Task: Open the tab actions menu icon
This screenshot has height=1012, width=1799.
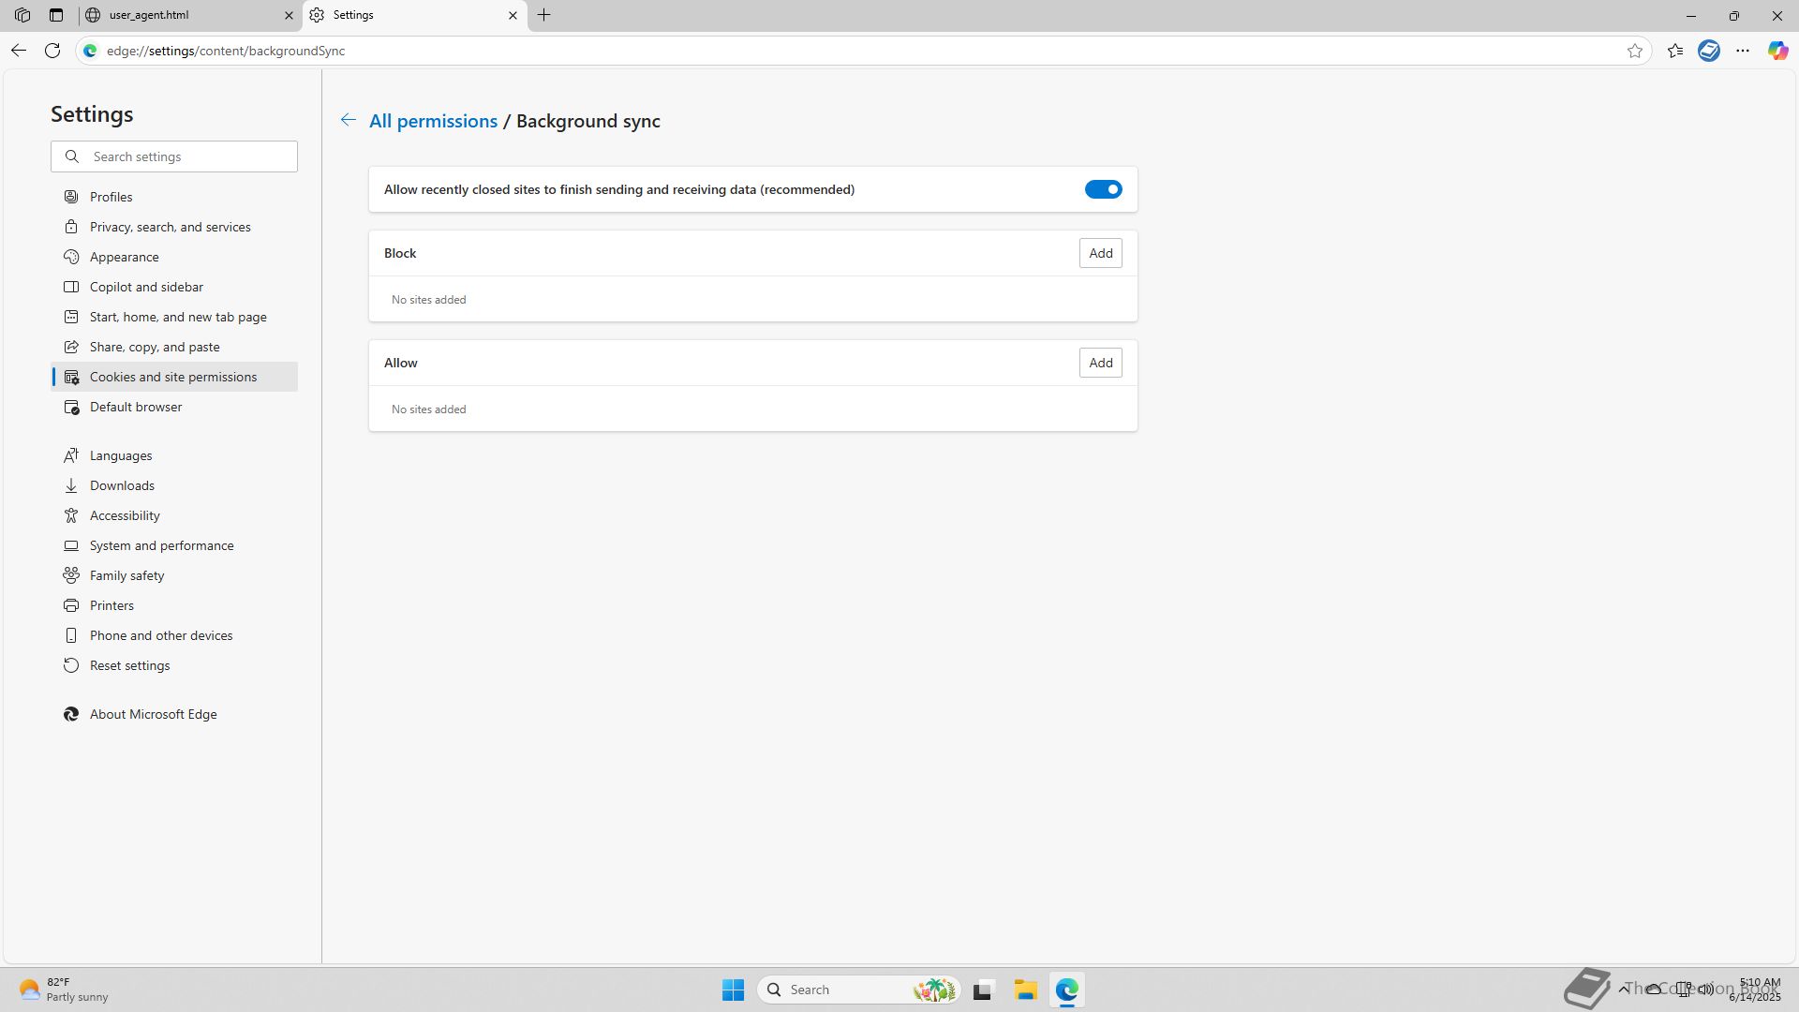Action: pos(56,15)
